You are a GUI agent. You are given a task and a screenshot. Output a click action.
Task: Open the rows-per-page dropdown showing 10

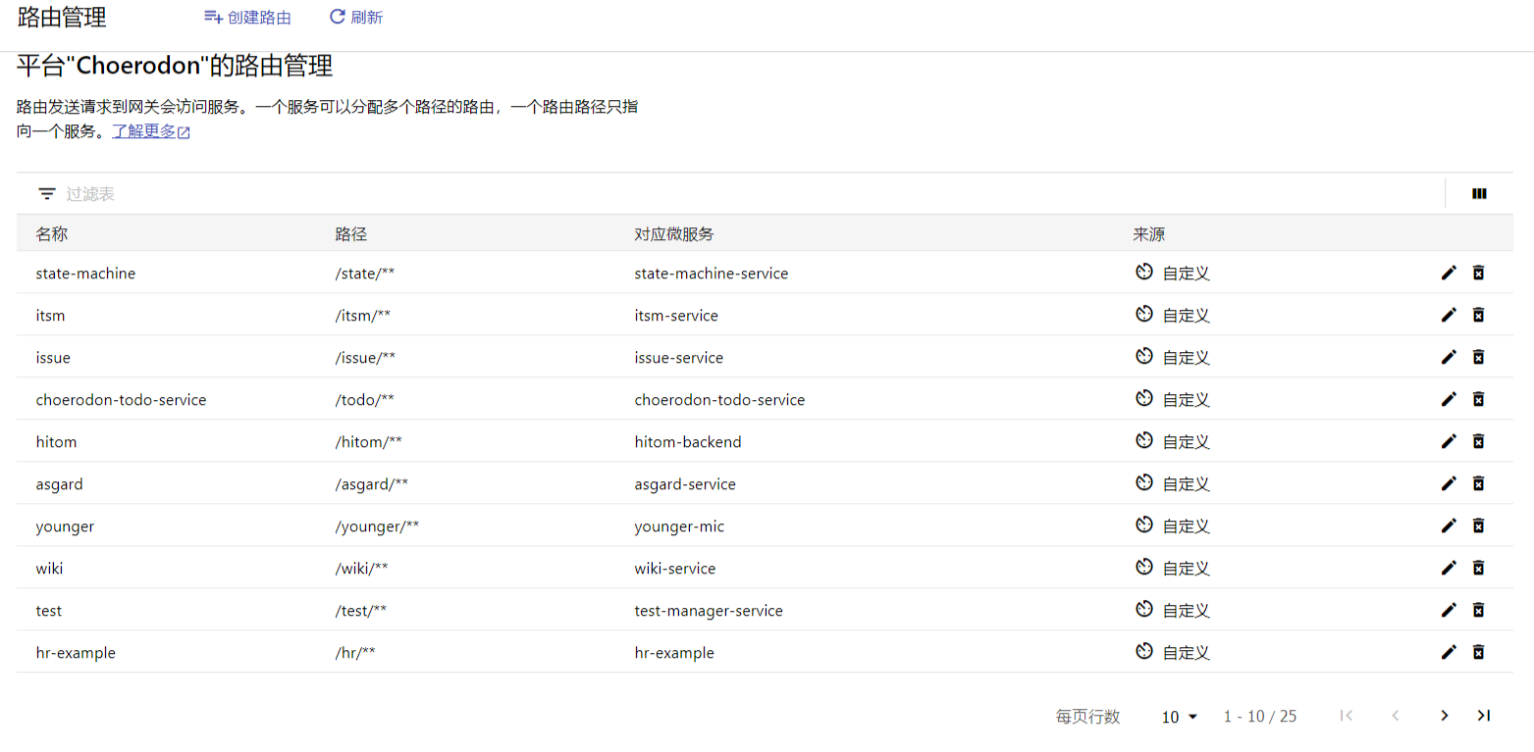[1180, 717]
